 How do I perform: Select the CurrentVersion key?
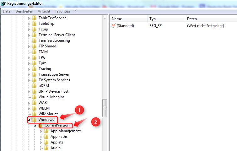[57, 125]
